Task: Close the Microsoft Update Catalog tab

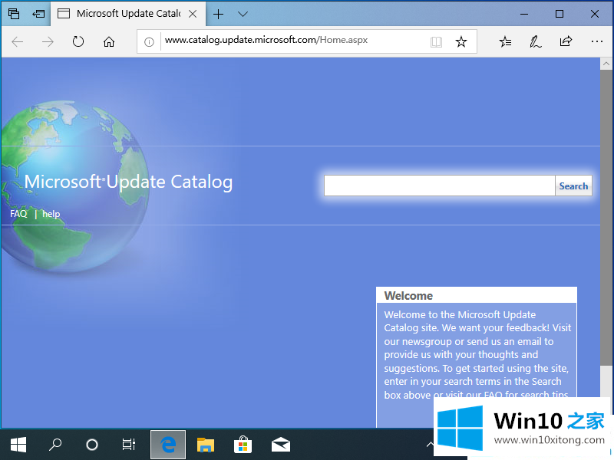Action: pos(193,14)
